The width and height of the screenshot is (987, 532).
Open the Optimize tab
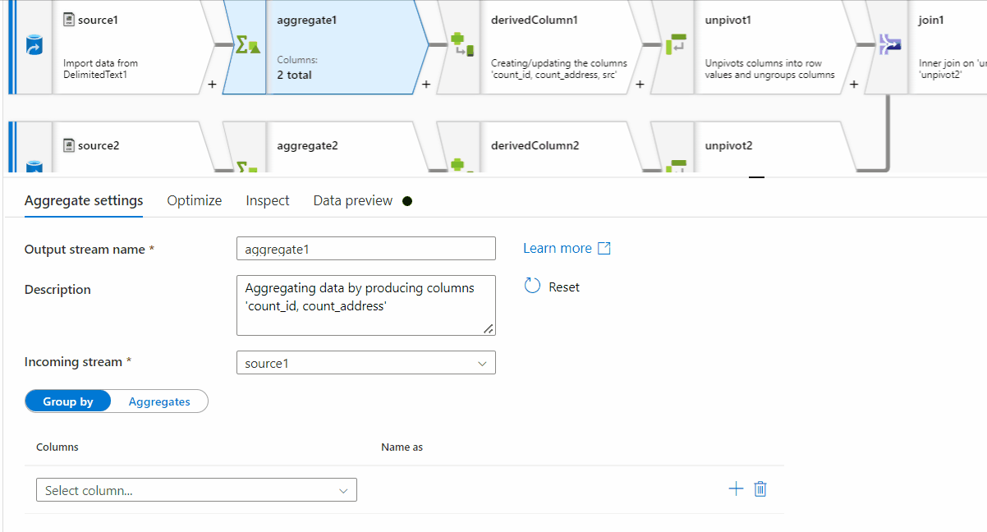195,200
